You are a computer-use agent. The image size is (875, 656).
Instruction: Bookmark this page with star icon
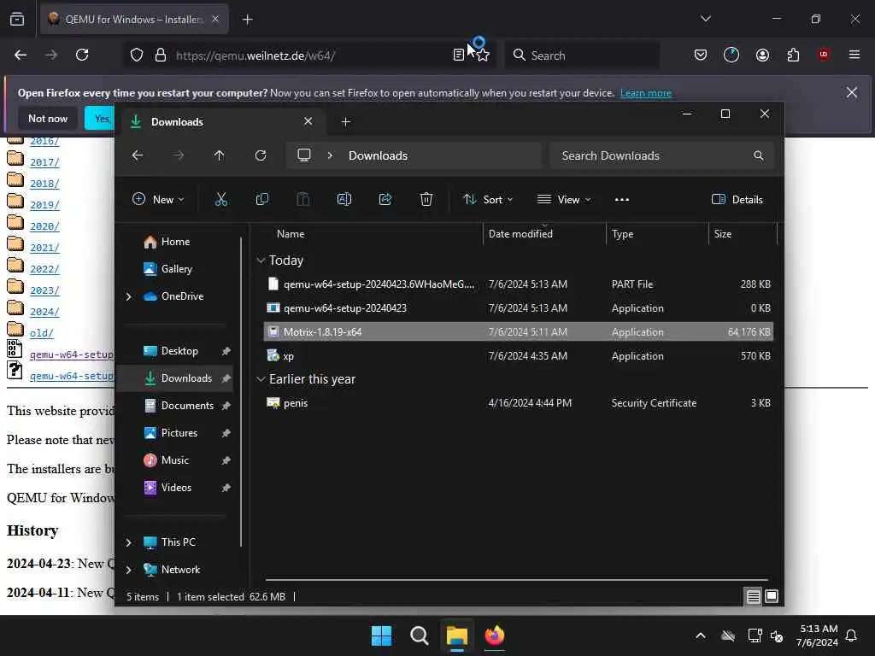(x=484, y=56)
